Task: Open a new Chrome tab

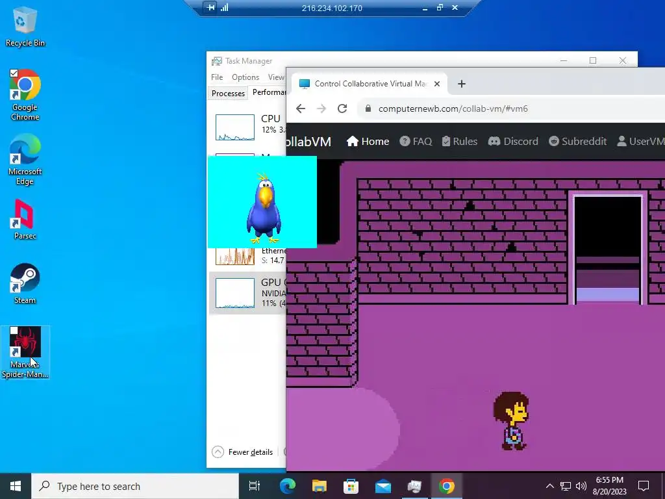Action: click(462, 84)
